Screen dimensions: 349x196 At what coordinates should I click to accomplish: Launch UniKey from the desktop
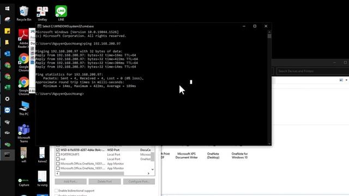pos(43,13)
